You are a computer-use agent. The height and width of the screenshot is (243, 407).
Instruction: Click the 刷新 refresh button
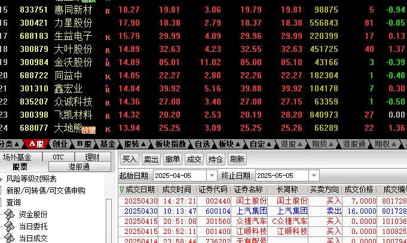click(237, 159)
